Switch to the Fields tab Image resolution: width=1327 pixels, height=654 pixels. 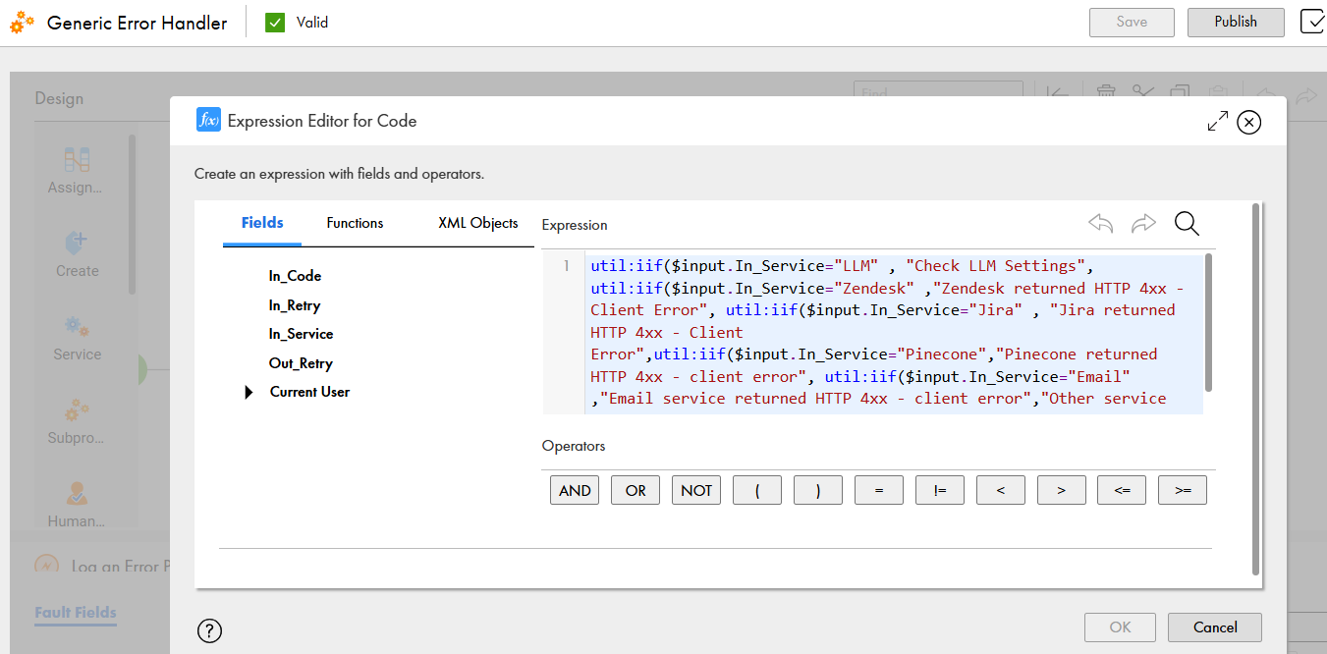(x=262, y=223)
